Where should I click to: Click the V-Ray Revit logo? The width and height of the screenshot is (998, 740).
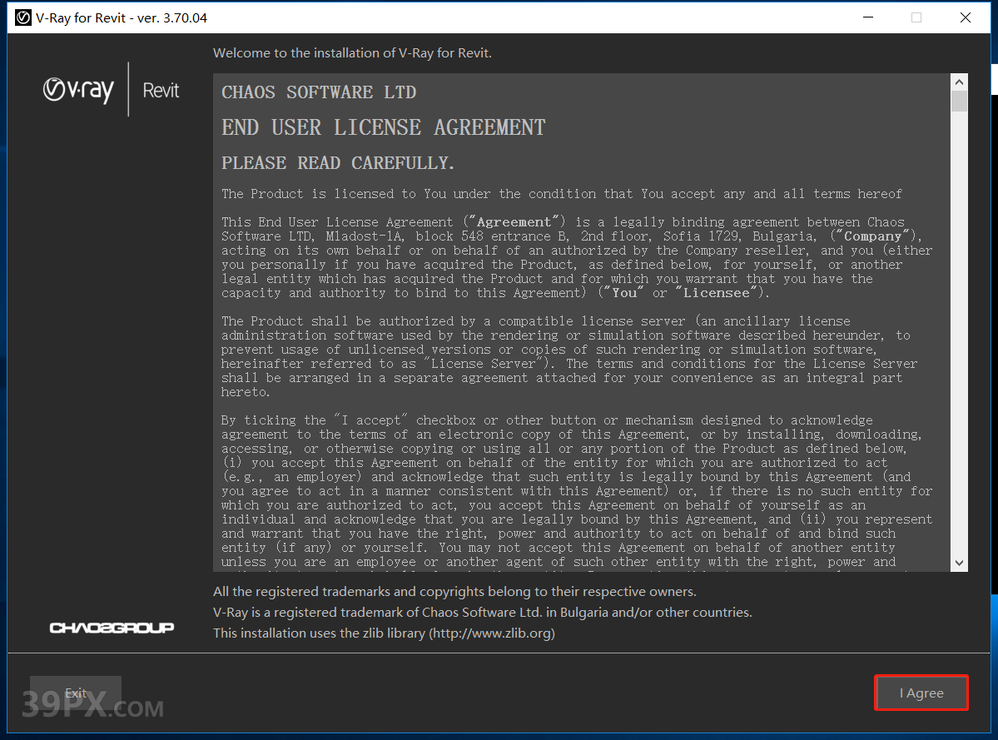coord(111,90)
